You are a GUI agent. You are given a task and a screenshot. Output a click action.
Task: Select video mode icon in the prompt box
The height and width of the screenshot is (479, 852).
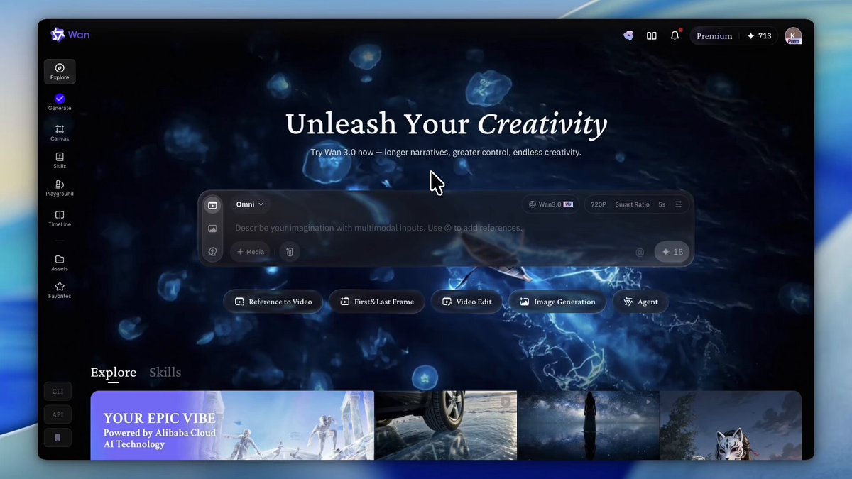pyautogui.click(x=212, y=205)
